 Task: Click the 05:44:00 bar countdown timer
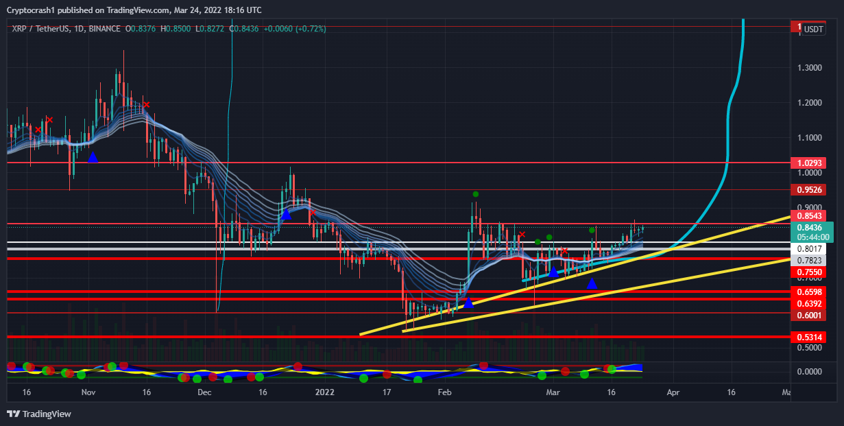(812, 237)
